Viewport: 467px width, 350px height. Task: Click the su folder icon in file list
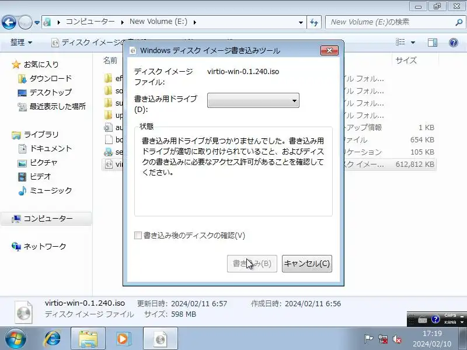[x=109, y=103]
